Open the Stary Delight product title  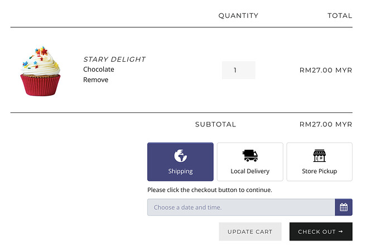114,59
